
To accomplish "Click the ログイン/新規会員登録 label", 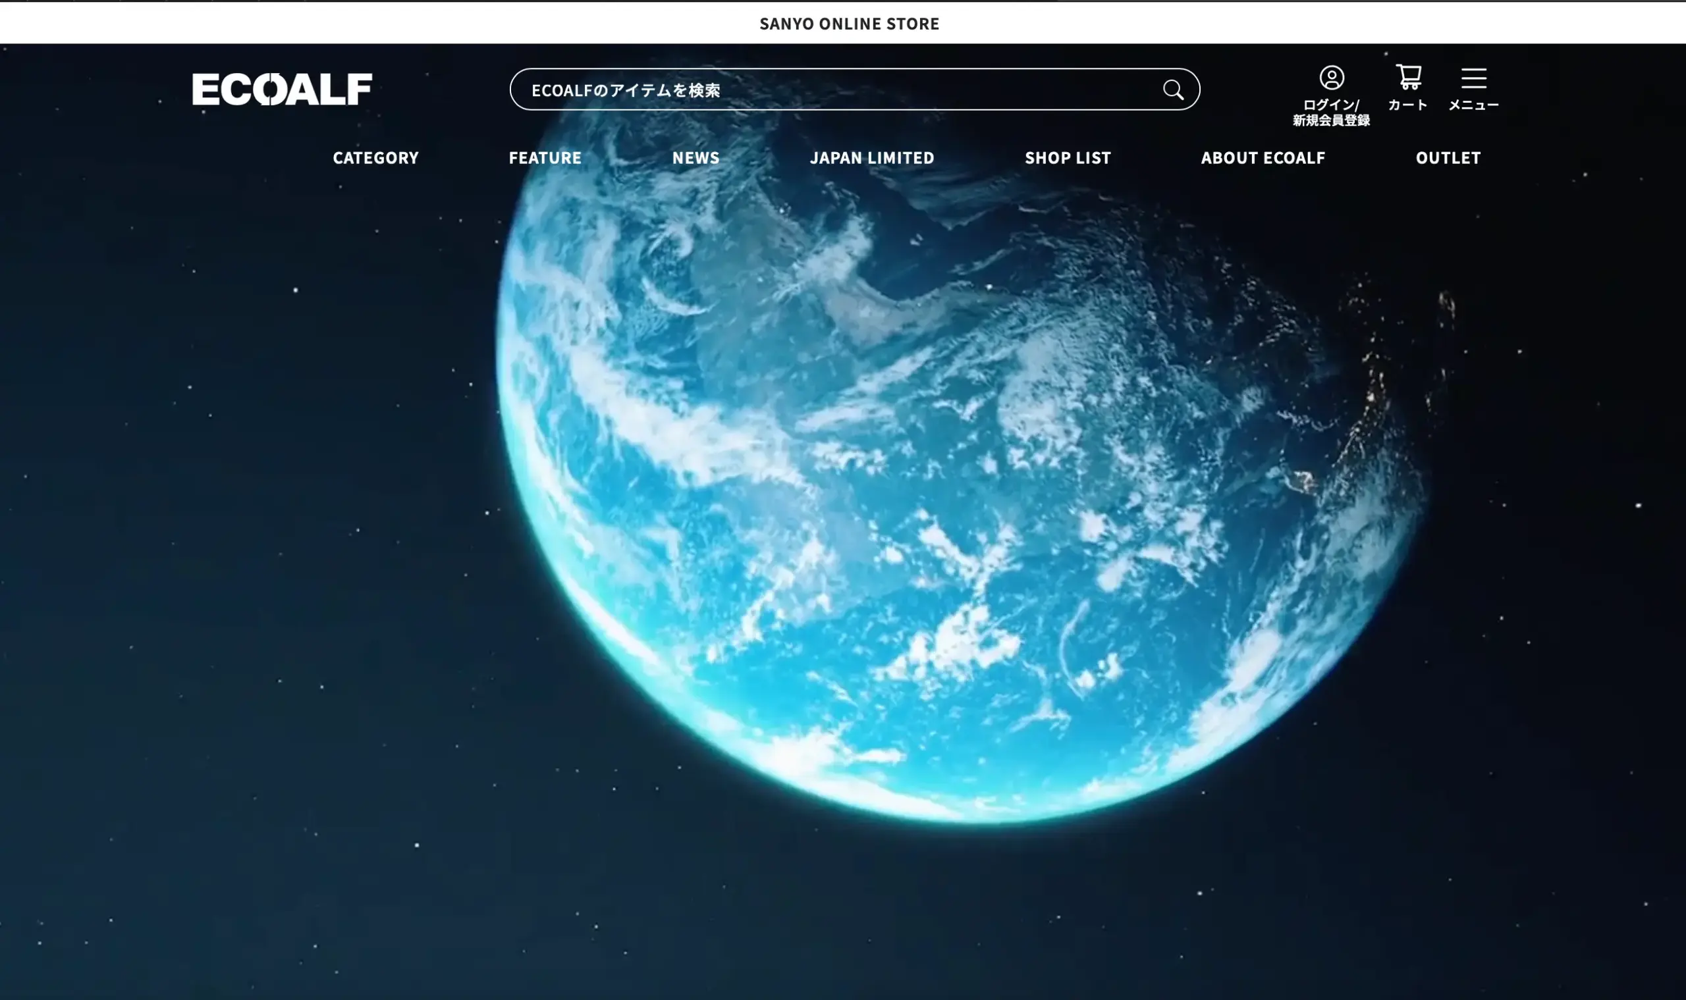I will coord(1332,113).
